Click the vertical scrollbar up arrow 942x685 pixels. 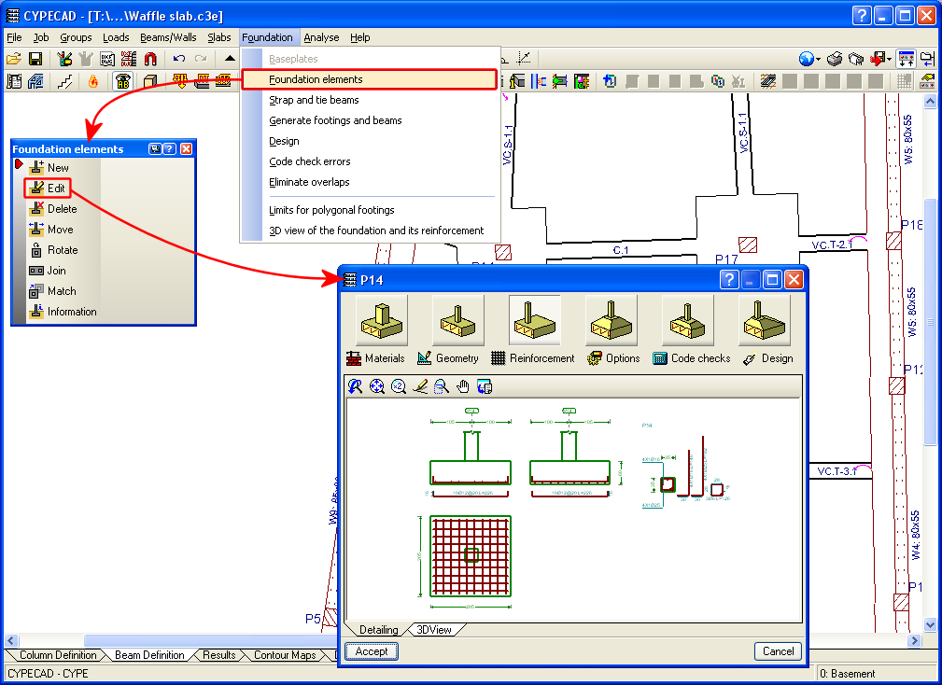930,102
